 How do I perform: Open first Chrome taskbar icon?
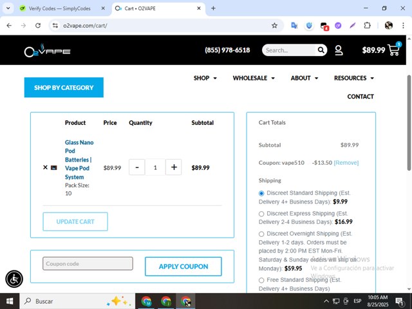(x=146, y=301)
